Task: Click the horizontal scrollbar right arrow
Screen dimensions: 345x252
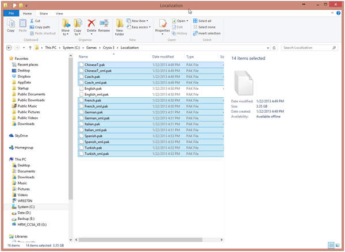Action: 221,239
